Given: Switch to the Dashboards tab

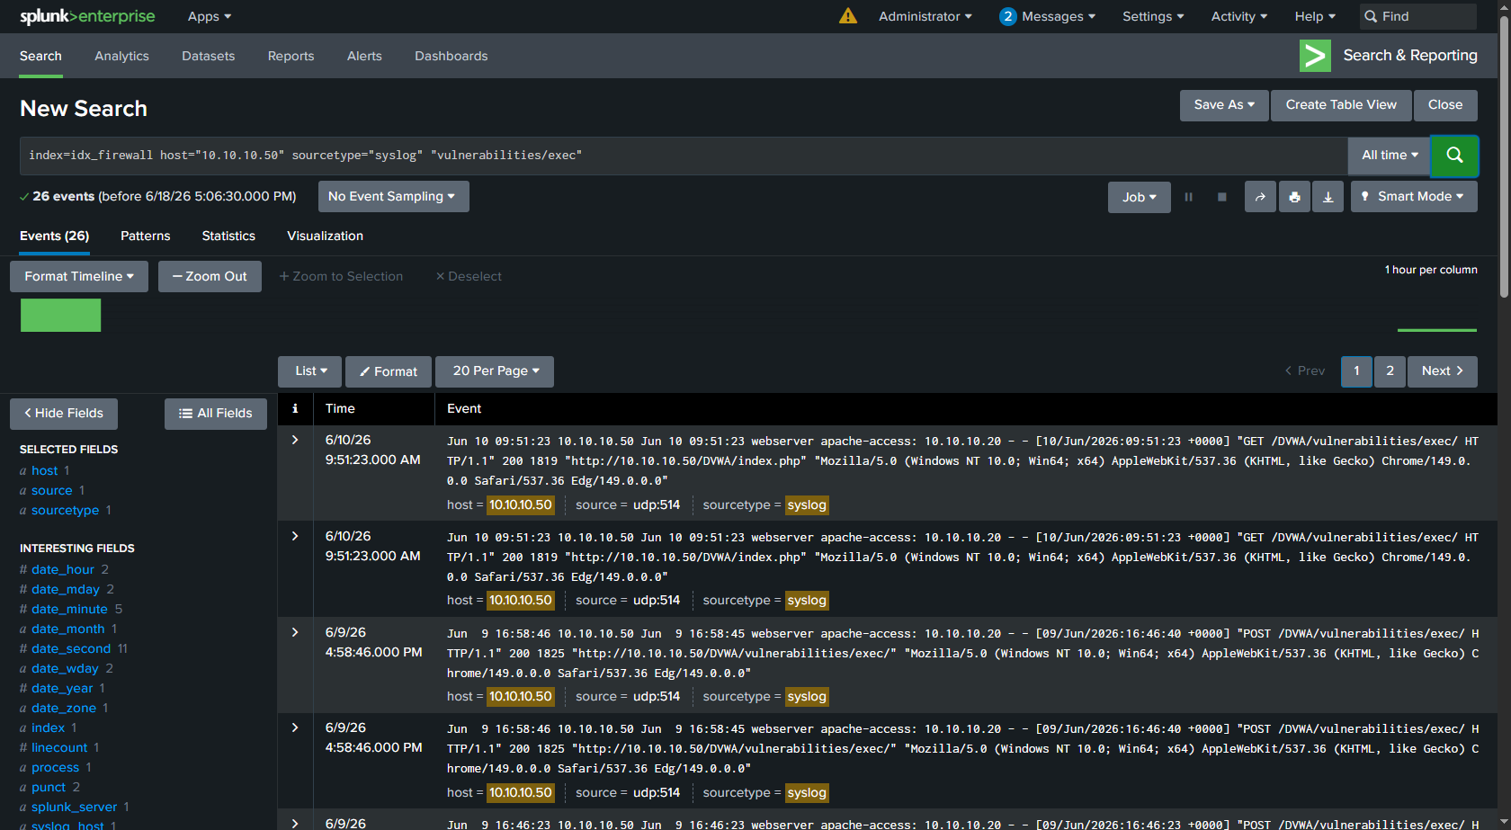Looking at the screenshot, I should pos(451,56).
